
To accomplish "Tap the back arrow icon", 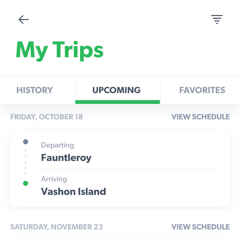I will [24, 20].
